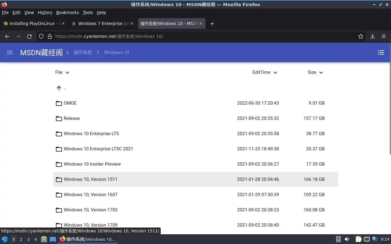Click the clipboard tray icon
This screenshot has height=244, width=391.
coord(359,239)
